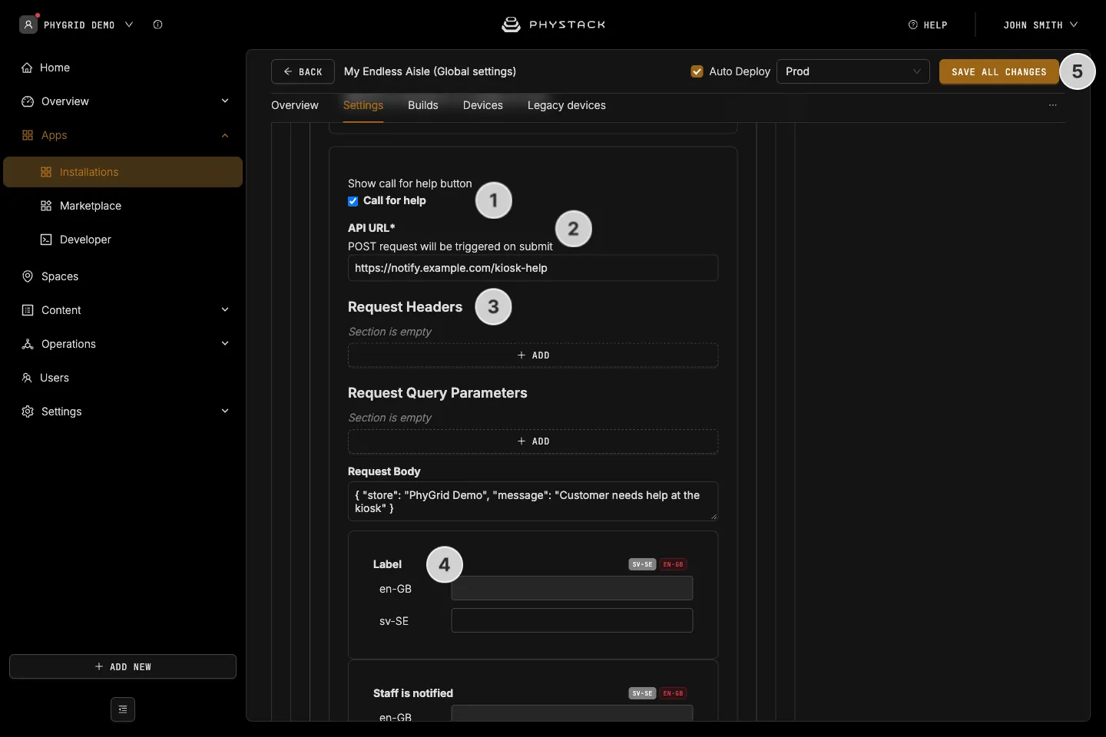Add a Request Headers entry

pos(533,355)
